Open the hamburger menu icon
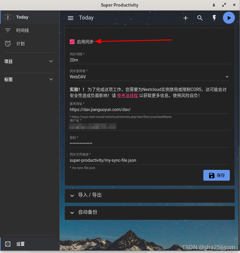This screenshot has width=240, height=253. [x=70, y=18]
